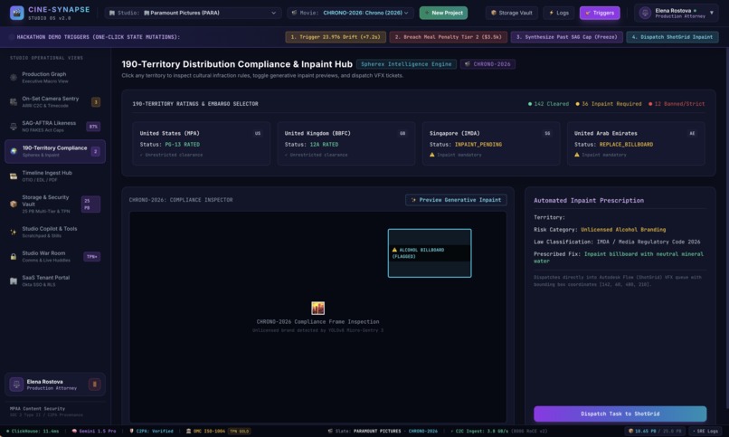Open SaaS Tenant Portal view
Image resolution: width=729 pixels, height=437 pixels.
55,280
